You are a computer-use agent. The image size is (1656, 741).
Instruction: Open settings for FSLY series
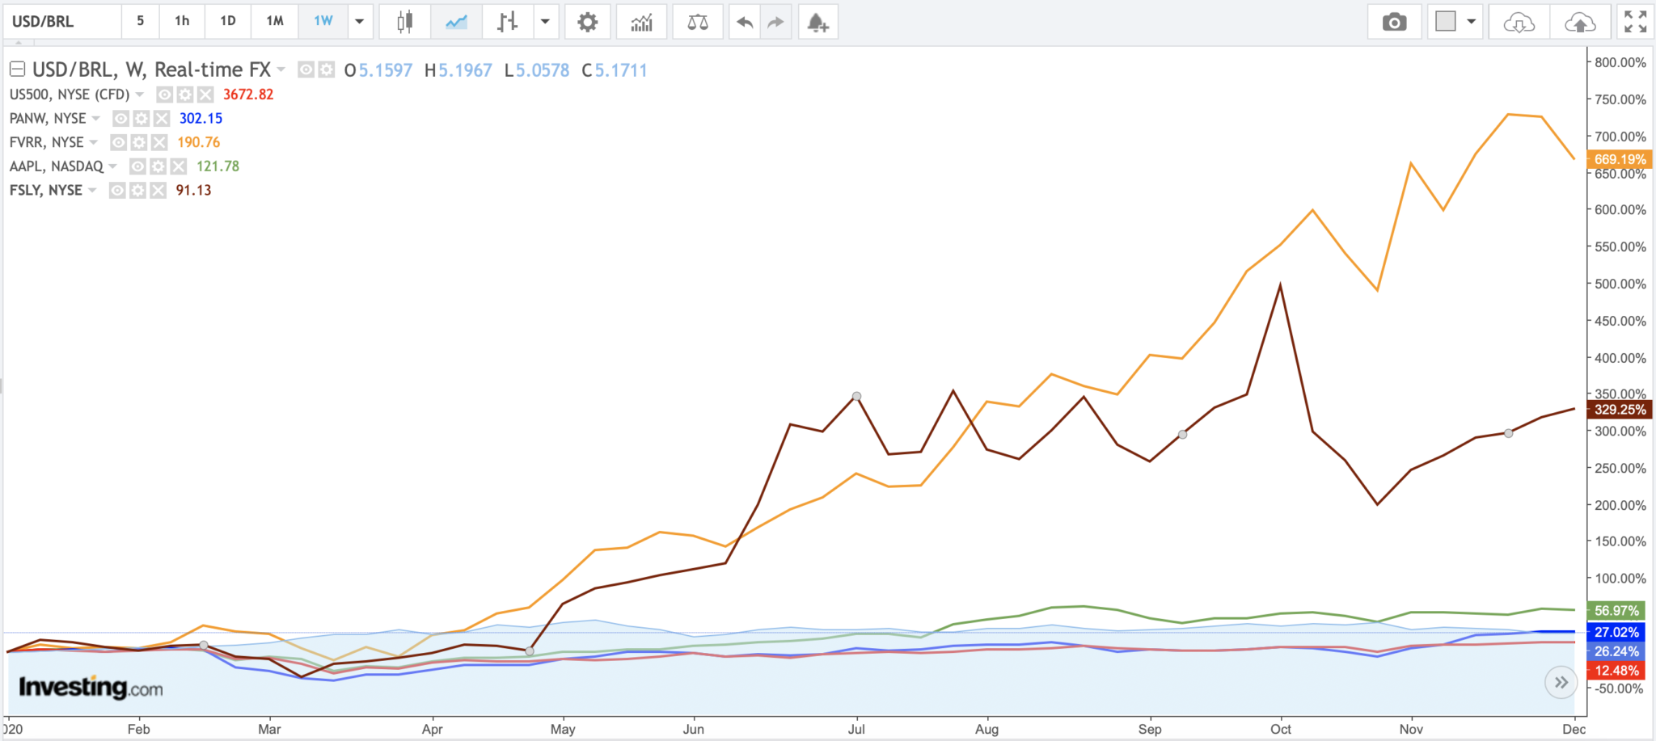pyautogui.click(x=137, y=191)
